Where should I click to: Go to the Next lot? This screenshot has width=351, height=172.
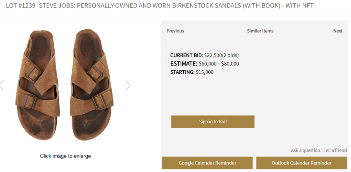[338, 31]
